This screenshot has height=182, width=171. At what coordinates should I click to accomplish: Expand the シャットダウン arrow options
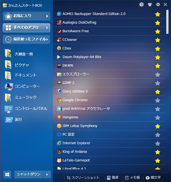47,174
